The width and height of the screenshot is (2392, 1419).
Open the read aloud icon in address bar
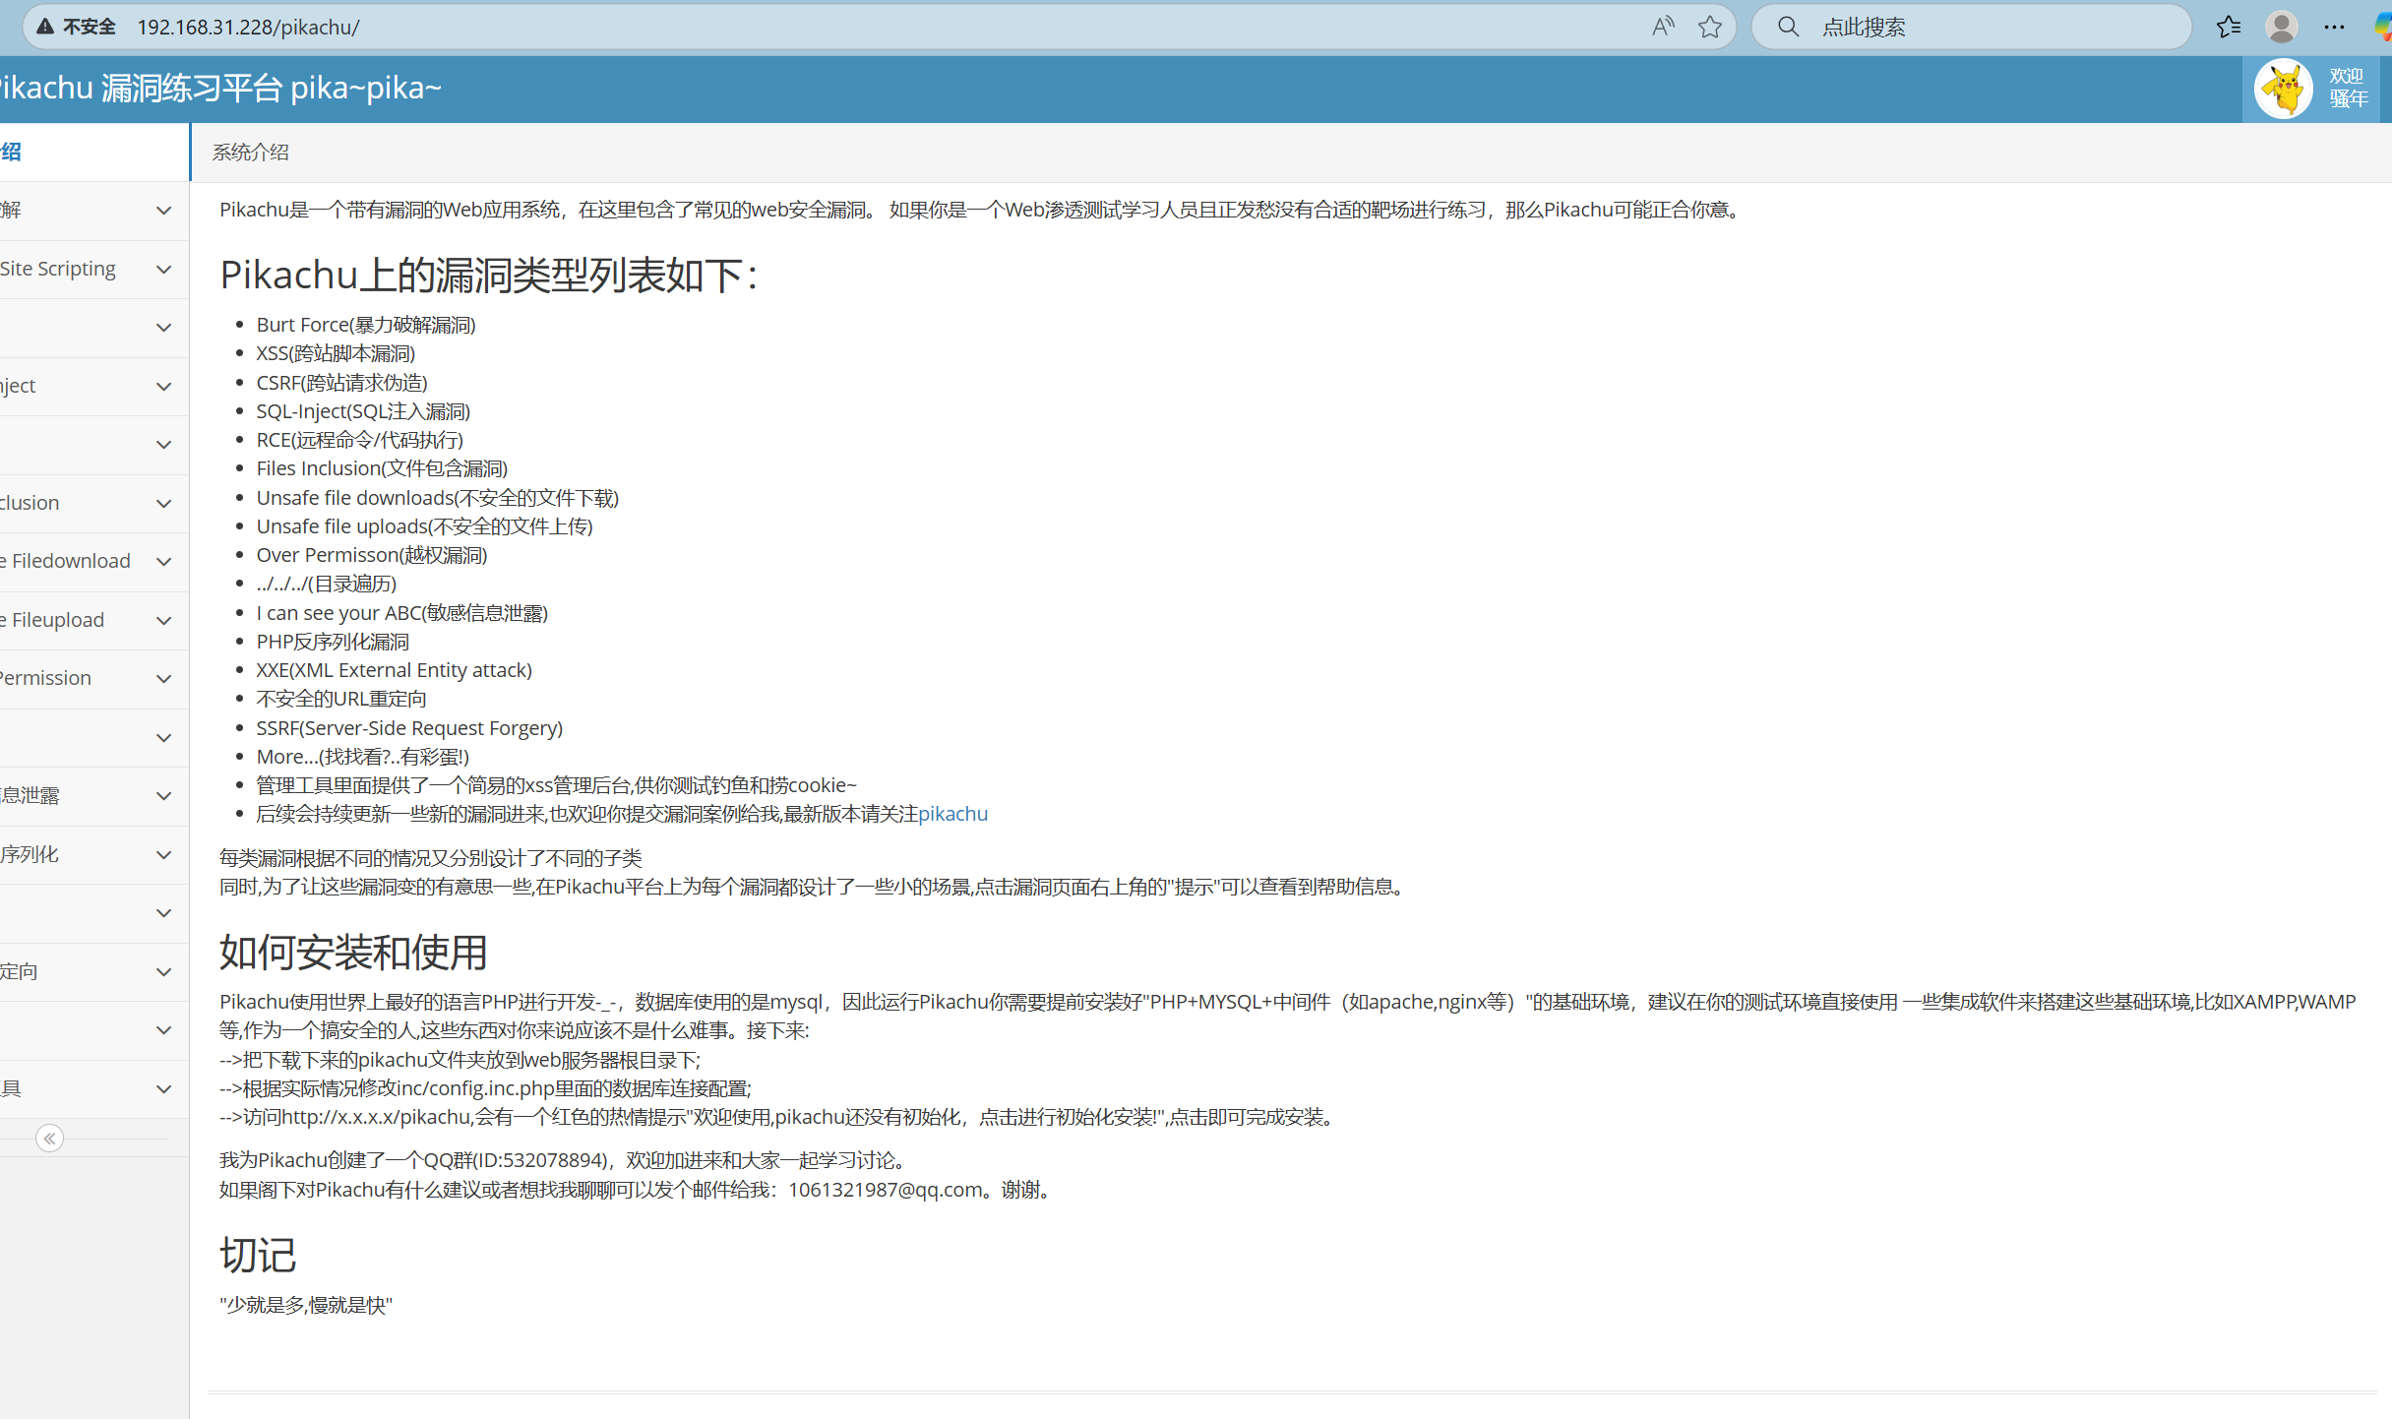[1663, 27]
